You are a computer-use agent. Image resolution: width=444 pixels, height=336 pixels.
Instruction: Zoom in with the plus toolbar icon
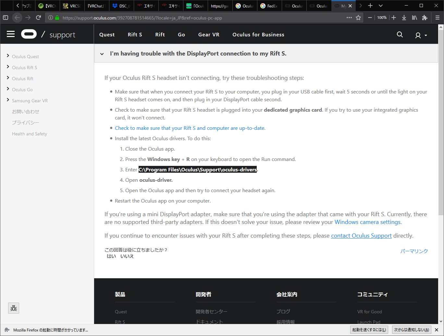pos(394,18)
